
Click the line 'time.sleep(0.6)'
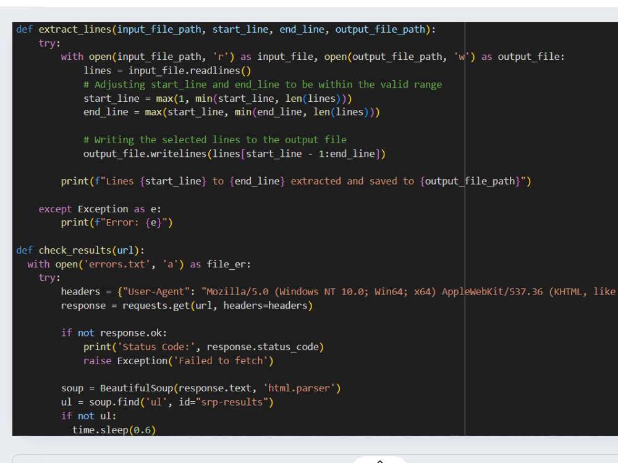click(114, 430)
